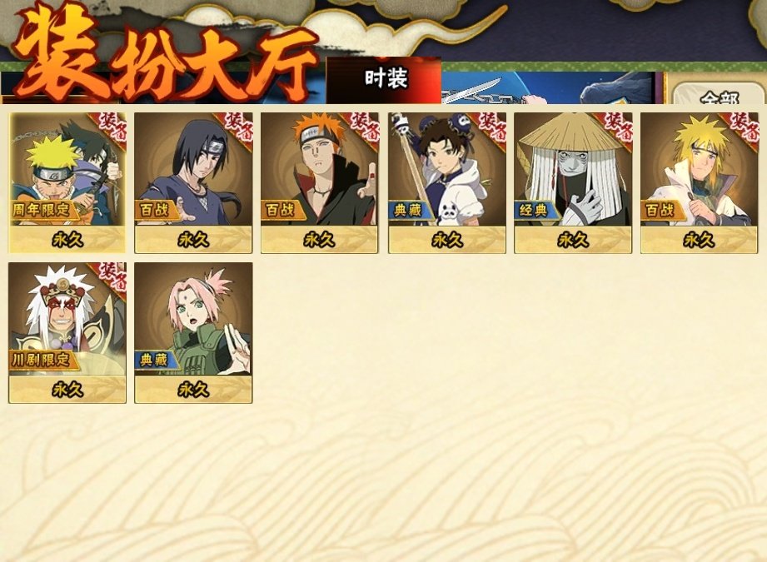Select the Naruto and Sasuke 周年限定 costume

[x=67, y=182]
